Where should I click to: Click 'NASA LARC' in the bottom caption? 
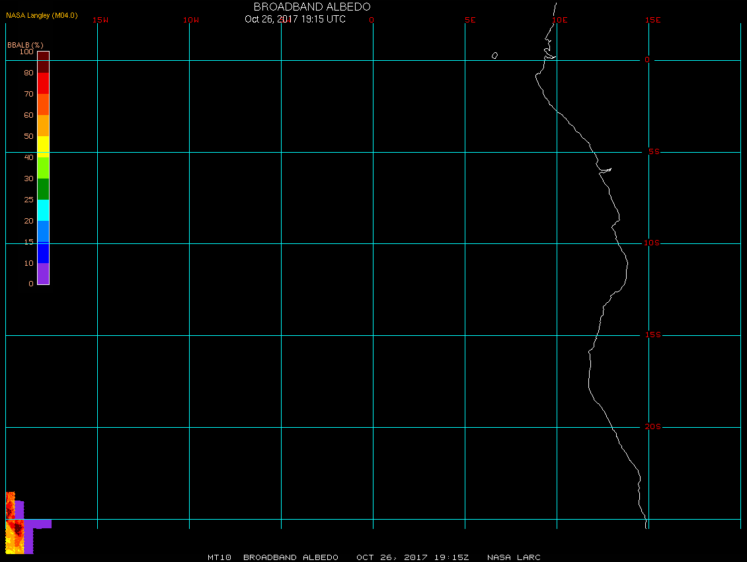(514, 557)
